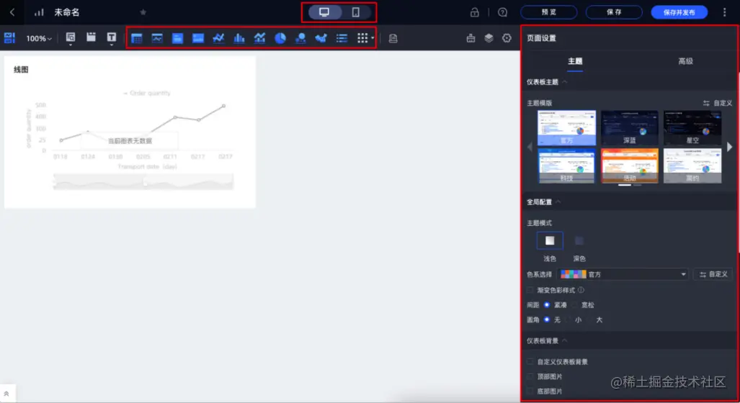Viewport: 740px width, 403px height.
Task: Click 自定义 button beside color scheme
Action: (713, 274)
